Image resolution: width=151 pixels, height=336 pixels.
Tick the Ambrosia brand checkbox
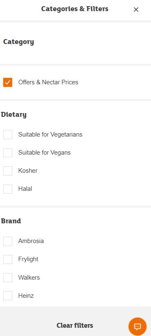(x=8, y=241)
